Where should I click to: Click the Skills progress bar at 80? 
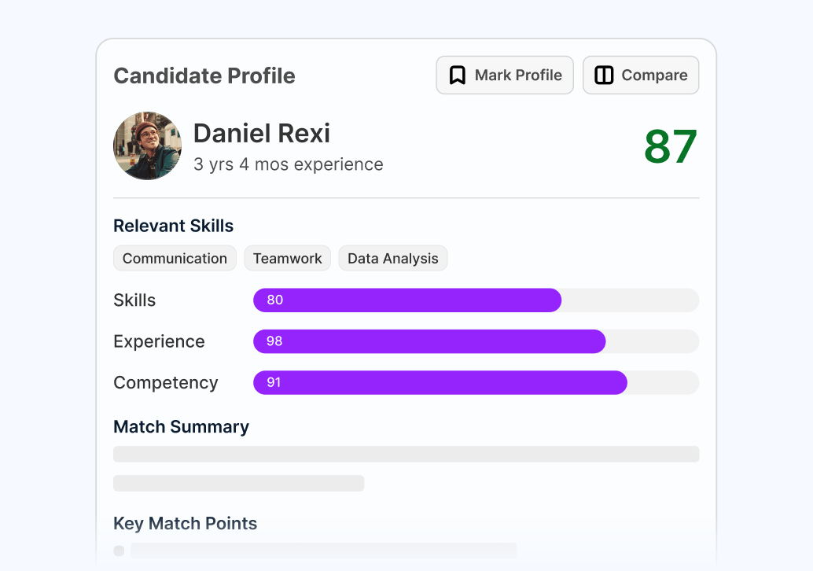coord(476,300)
